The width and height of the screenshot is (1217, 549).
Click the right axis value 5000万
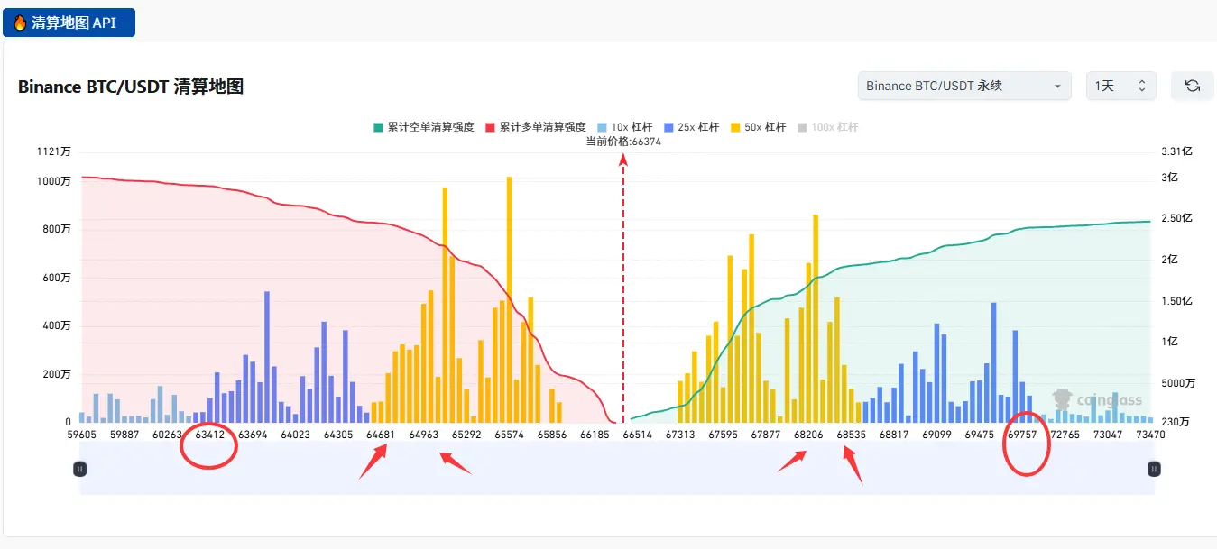coord(1178,383)
